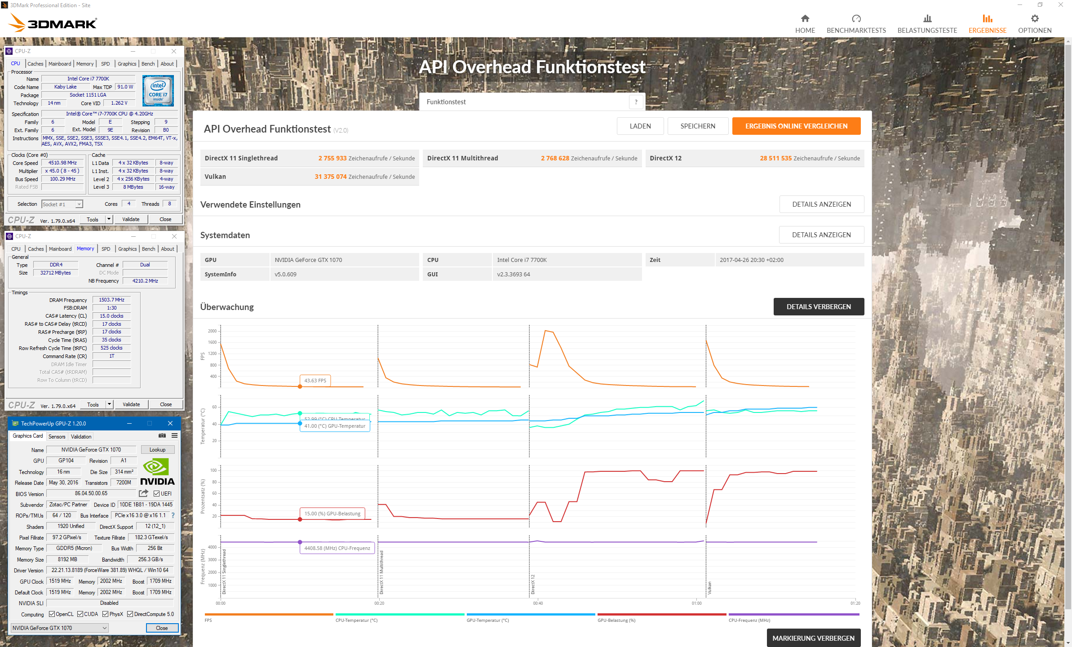Open the Socket #1 selection dropdown
1072x647 pixels.
62,204
